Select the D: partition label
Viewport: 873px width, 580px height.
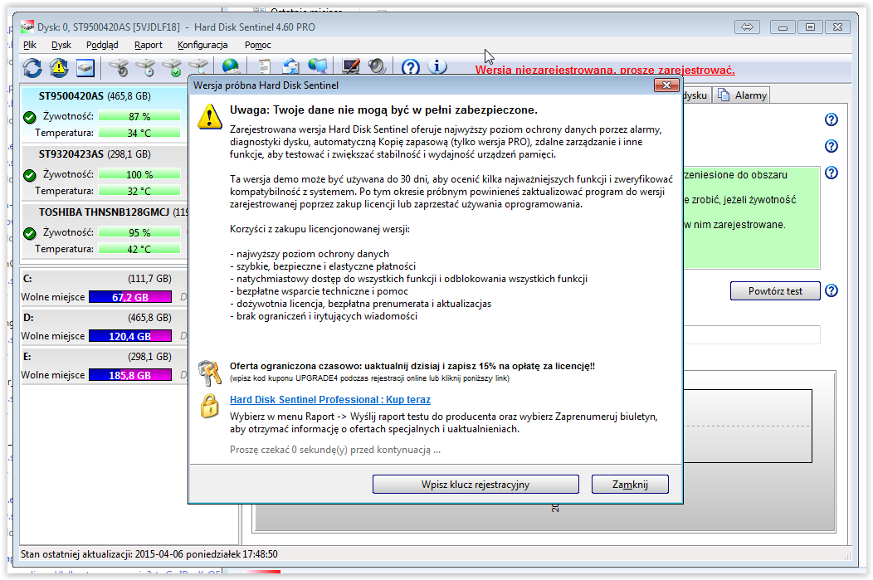point(28,317)
